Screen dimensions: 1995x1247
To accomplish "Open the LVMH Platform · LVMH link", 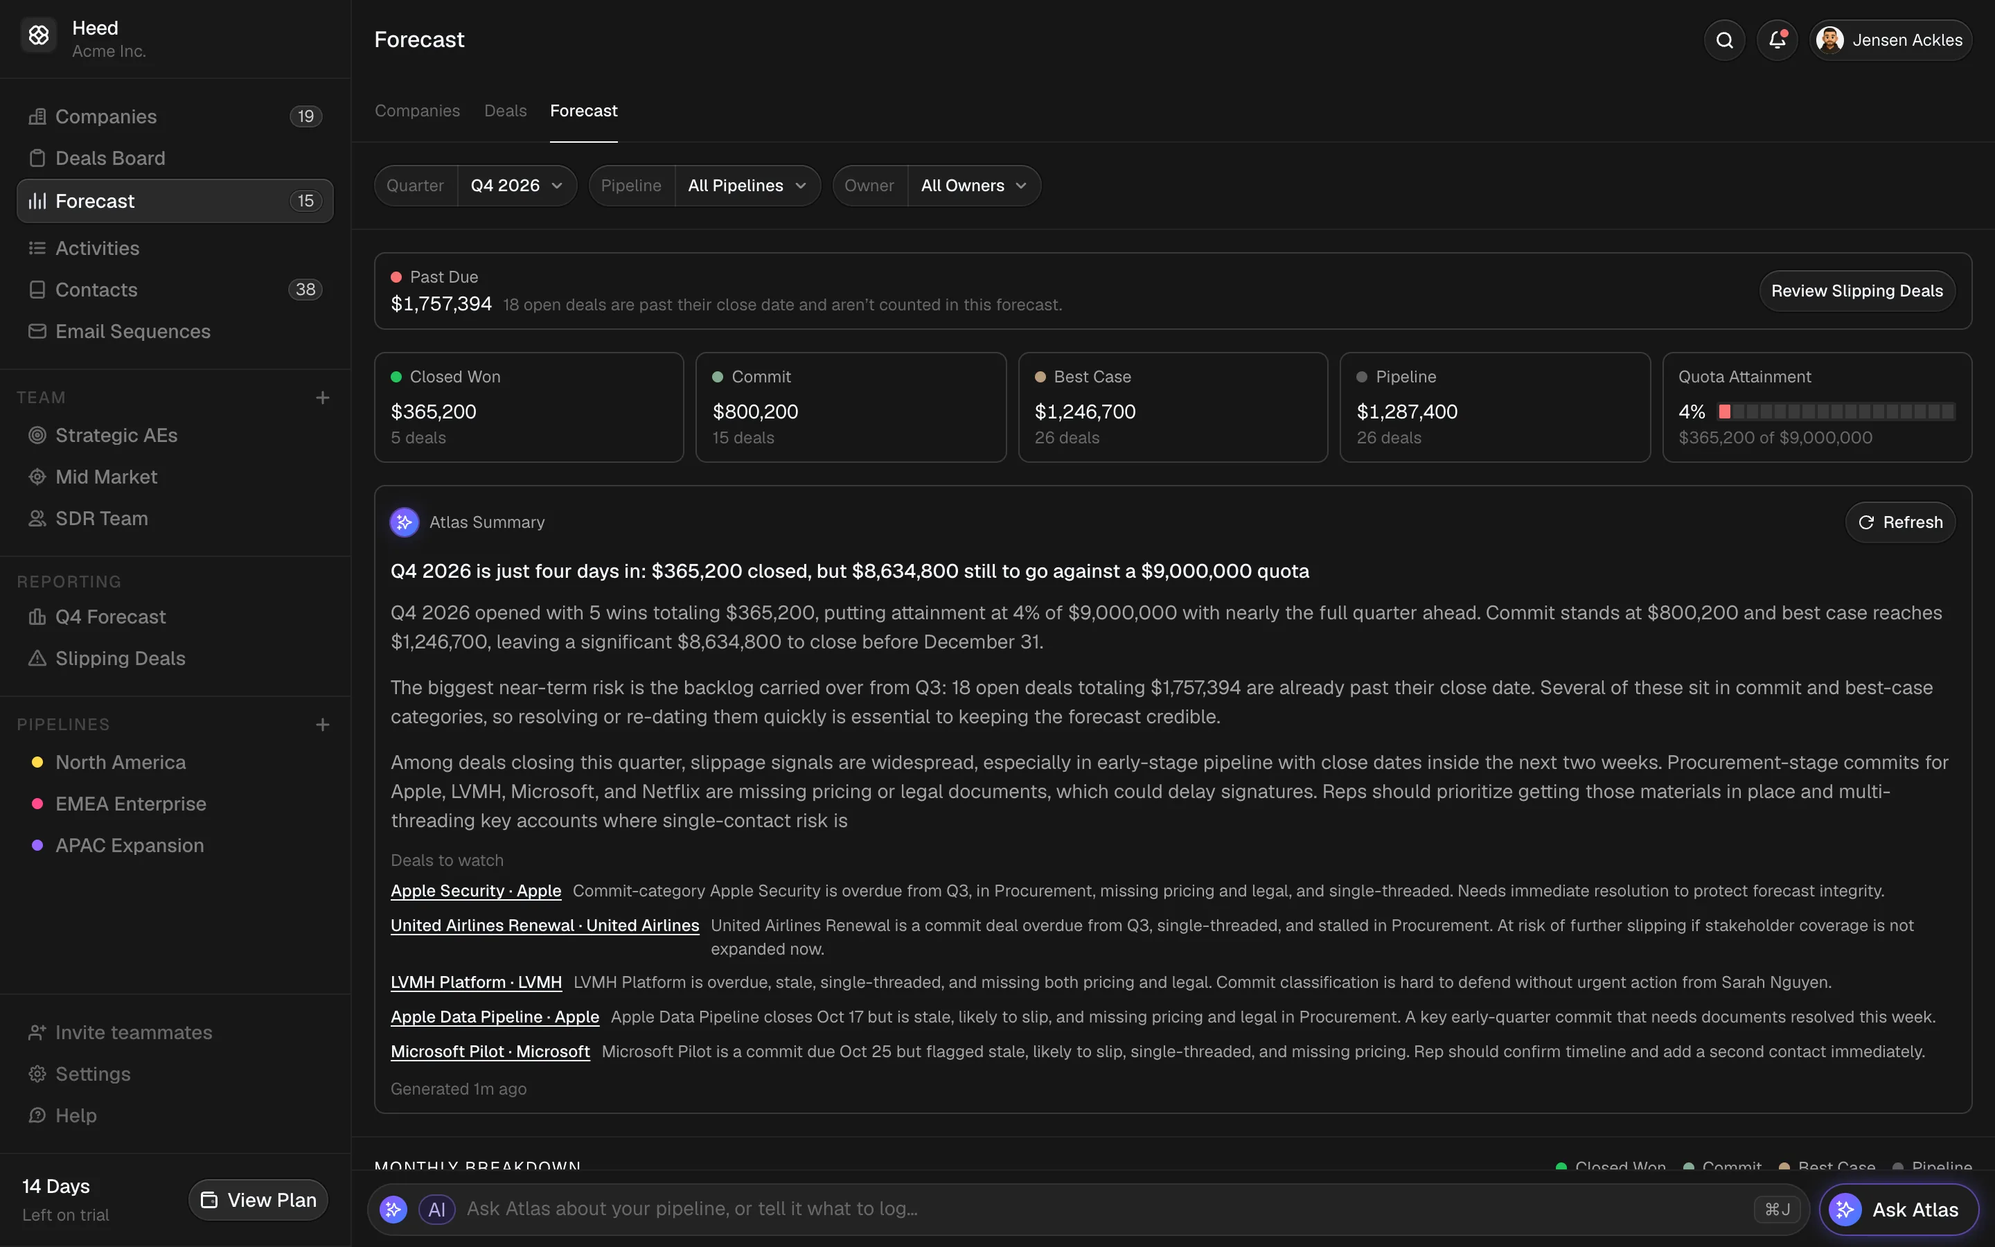I will 477,982.
